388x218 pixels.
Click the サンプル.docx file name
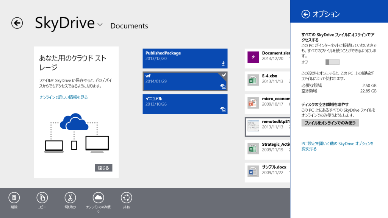(x=274, y=167)
